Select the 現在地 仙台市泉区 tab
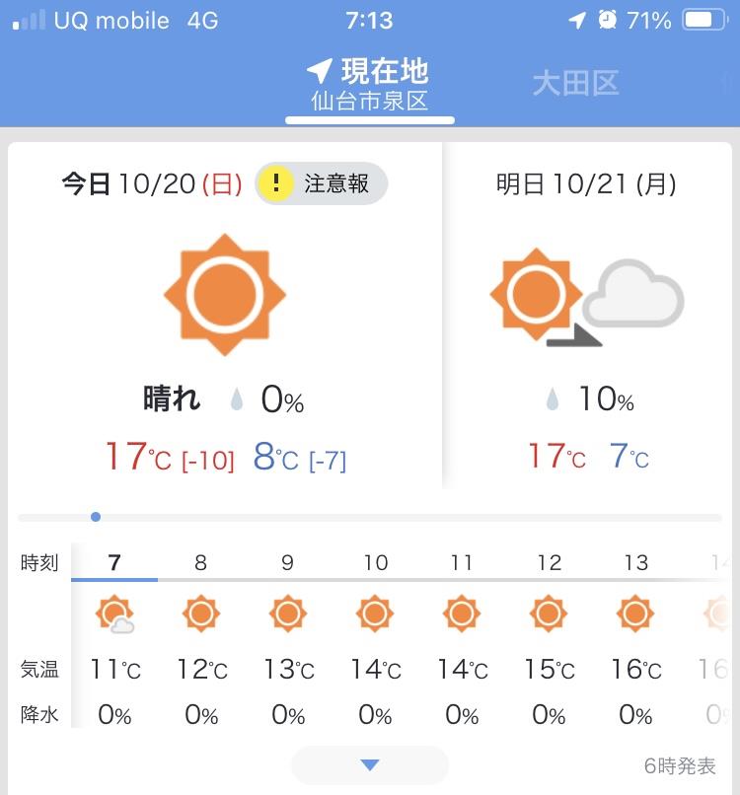This screenshot has height=795, width=740. tap(370, 85)
